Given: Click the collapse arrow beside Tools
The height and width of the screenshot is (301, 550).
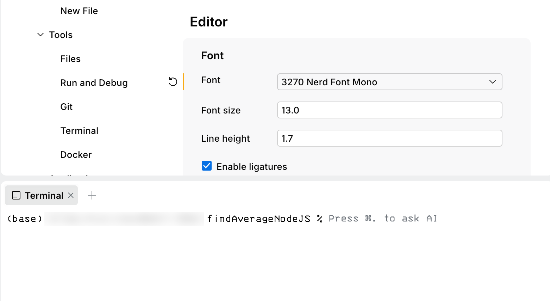Looking at the screenshot, I should [x=40, y=34].
